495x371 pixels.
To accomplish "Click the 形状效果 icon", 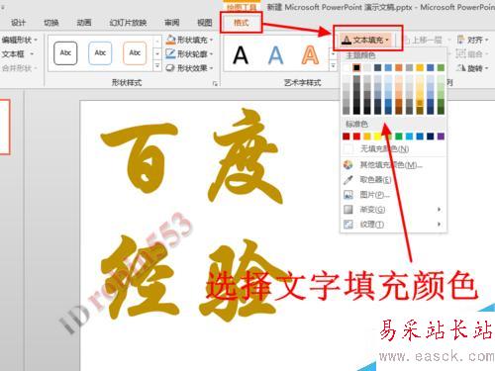I will [x=170, y=68].
